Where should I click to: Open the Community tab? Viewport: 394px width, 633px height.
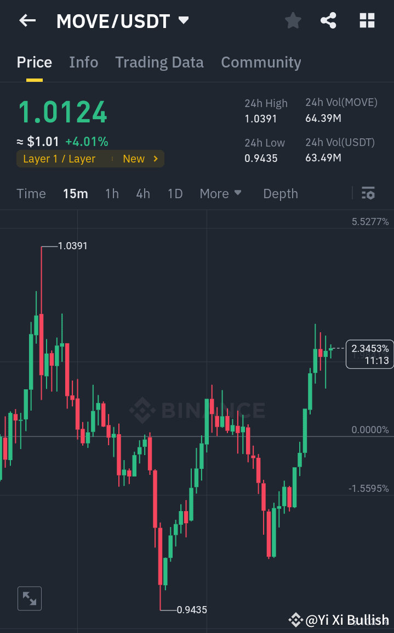point(261,62)
